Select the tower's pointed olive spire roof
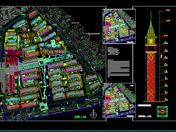The image size is (176, 132). [x=151, y=29]
